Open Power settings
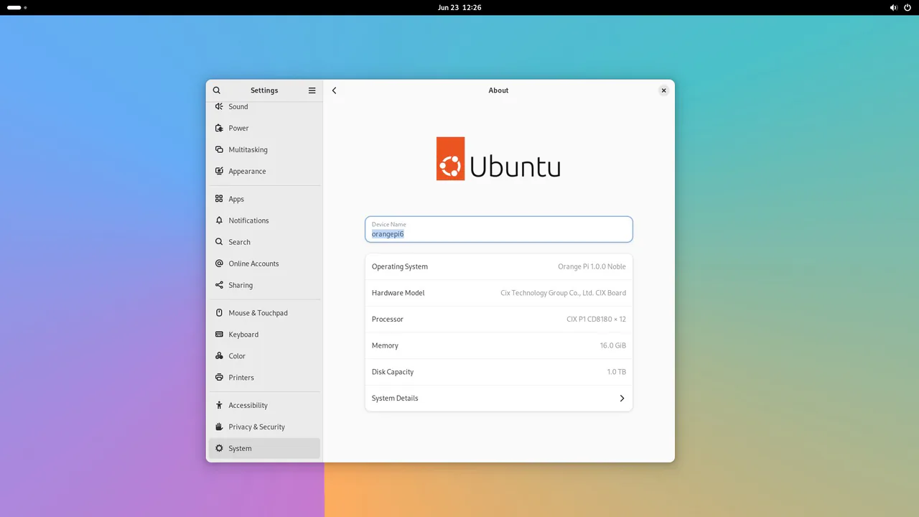 [264, 128]
